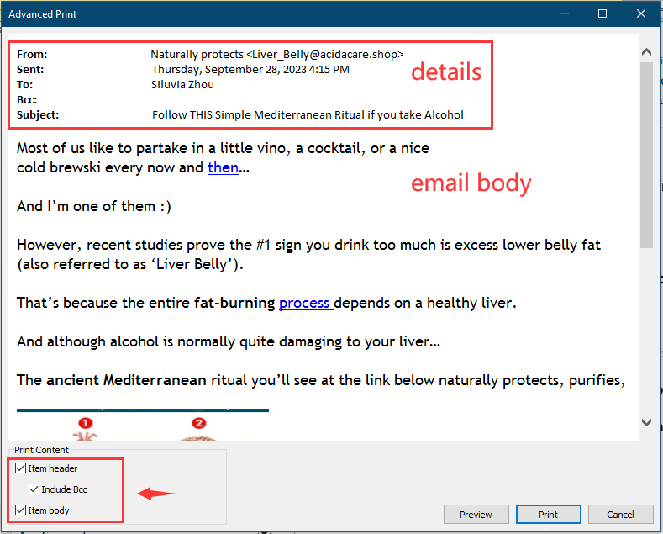Click the sent date Thursday, September 28, 2023
This screenshot has width=663, height=534.
[x=250, y=69]
